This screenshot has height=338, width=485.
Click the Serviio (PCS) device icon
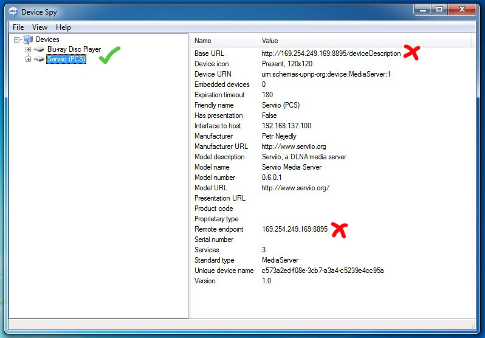coord(40,59)
